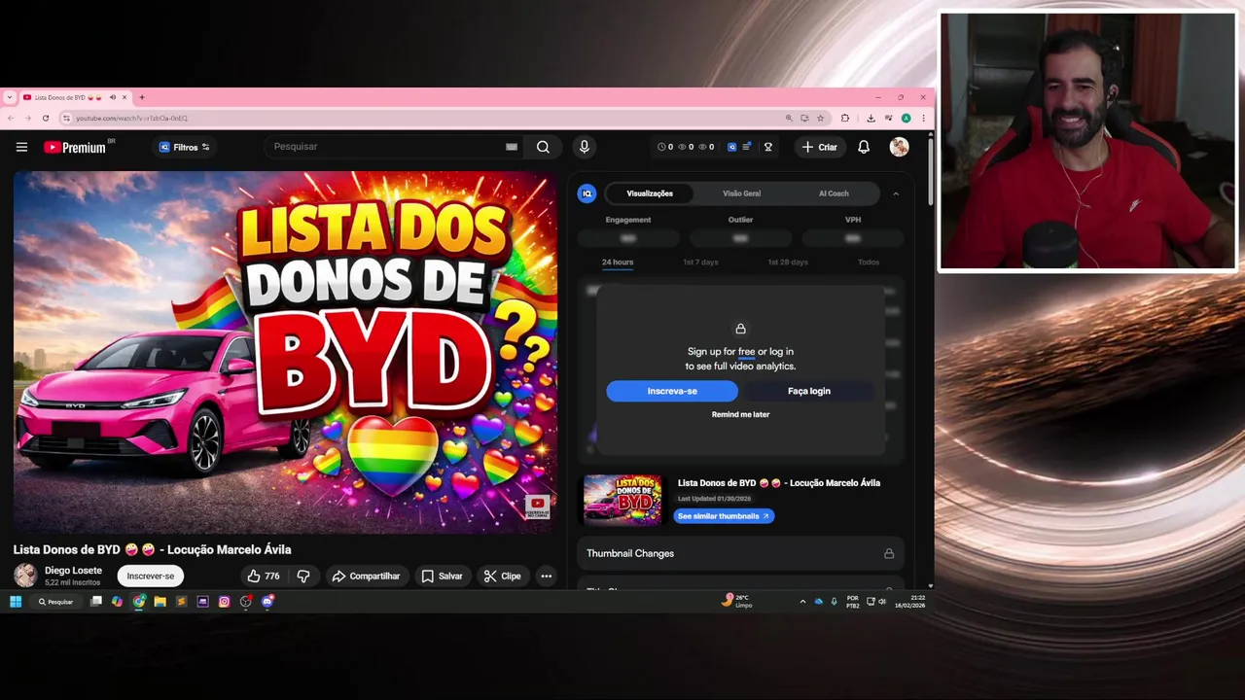Open Diego Losete channel avatar
Viewport: 1245px width, 700px height.
(x=25, y=576)
